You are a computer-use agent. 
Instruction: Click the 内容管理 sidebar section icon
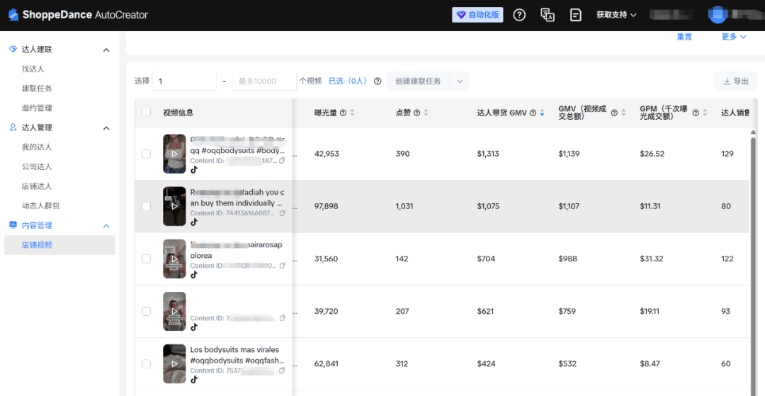coord(13,225)
